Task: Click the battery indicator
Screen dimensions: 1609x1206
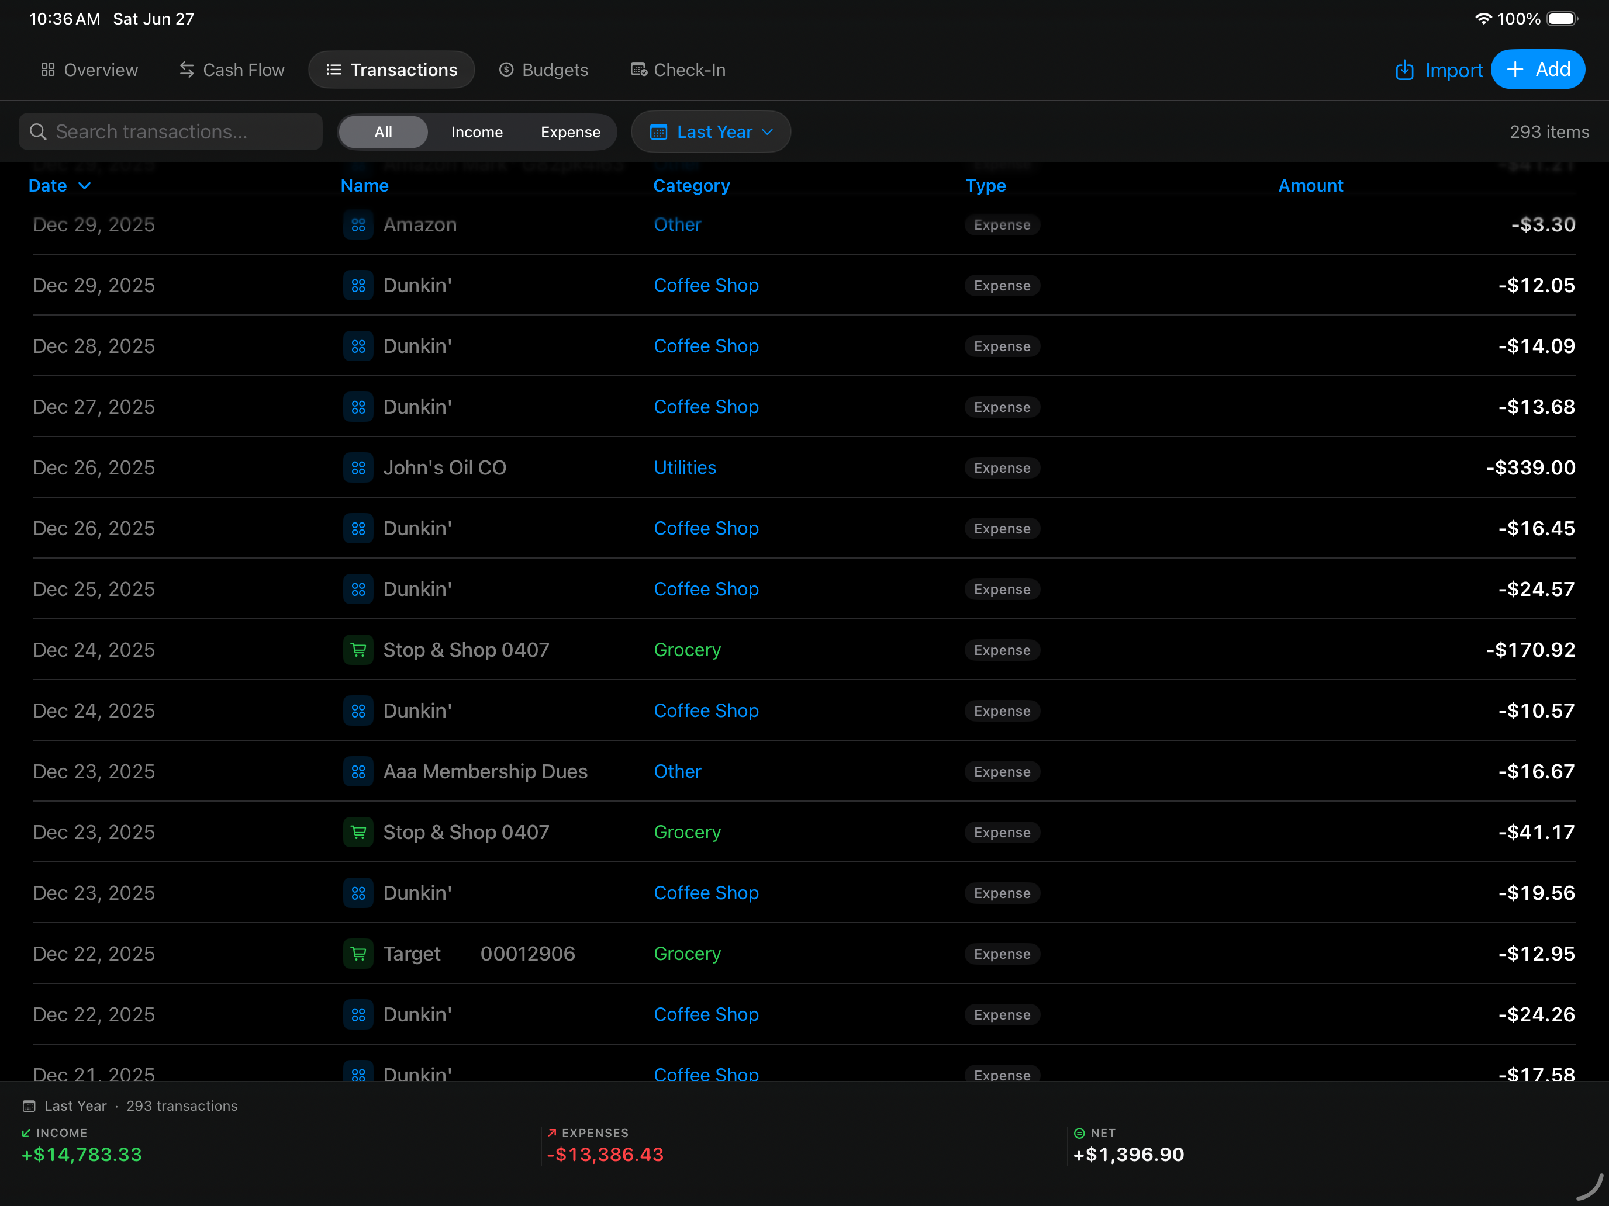Action: [1562, 19]
